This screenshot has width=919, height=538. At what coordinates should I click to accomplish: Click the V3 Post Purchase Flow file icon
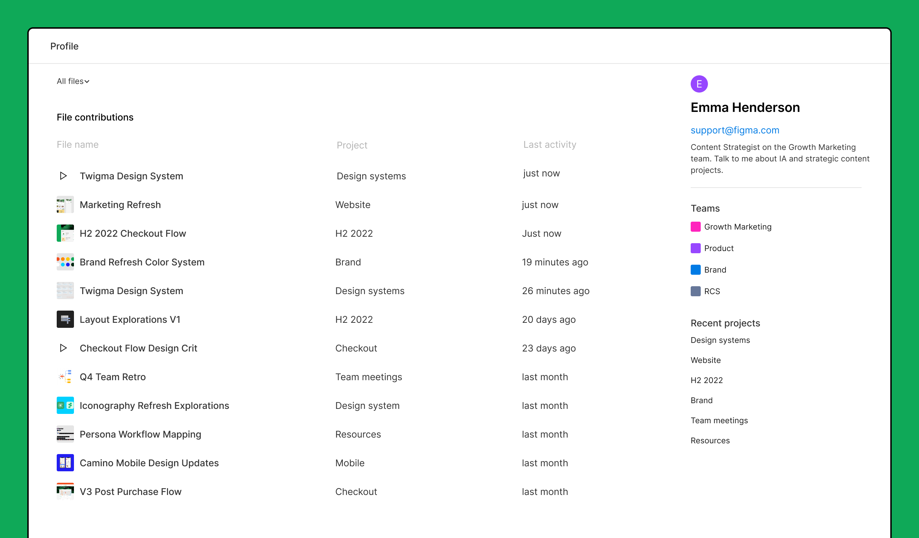click(x=65, y=491)
